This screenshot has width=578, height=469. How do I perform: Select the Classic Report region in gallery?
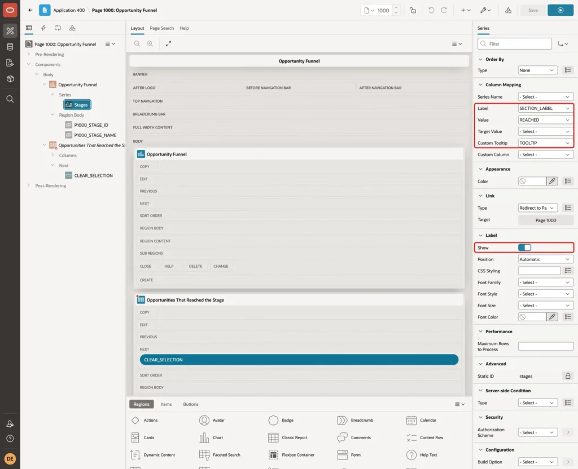tap(288, 437)
